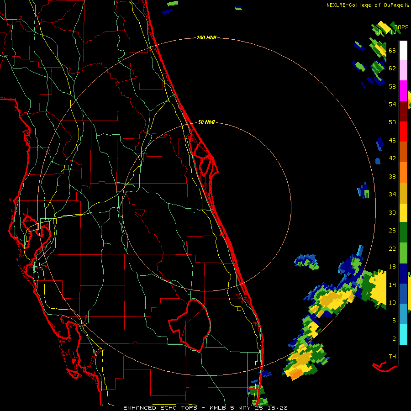Click the 38 value on the scale
The width and height of the screenshot is (411, 411).
(392, 176)
